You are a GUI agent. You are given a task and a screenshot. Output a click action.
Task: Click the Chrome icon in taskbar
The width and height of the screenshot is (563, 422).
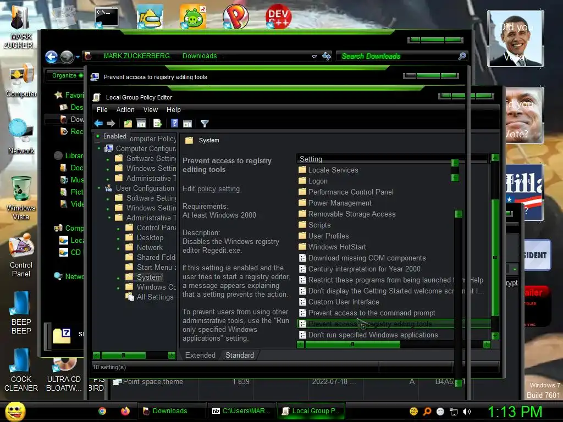pyautogui.click(x=102, y=411)
